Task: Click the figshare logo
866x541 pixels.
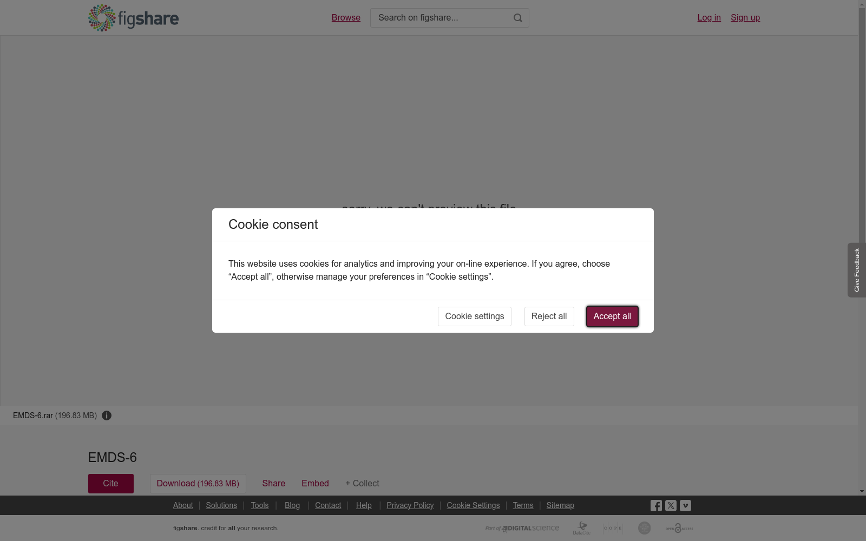Action: [x=133, y=18]
